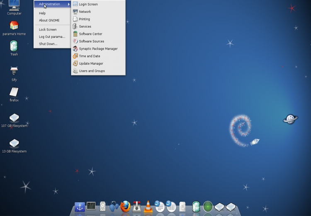
Task: Select Shut Down... menu option
Action: (48, 44)
